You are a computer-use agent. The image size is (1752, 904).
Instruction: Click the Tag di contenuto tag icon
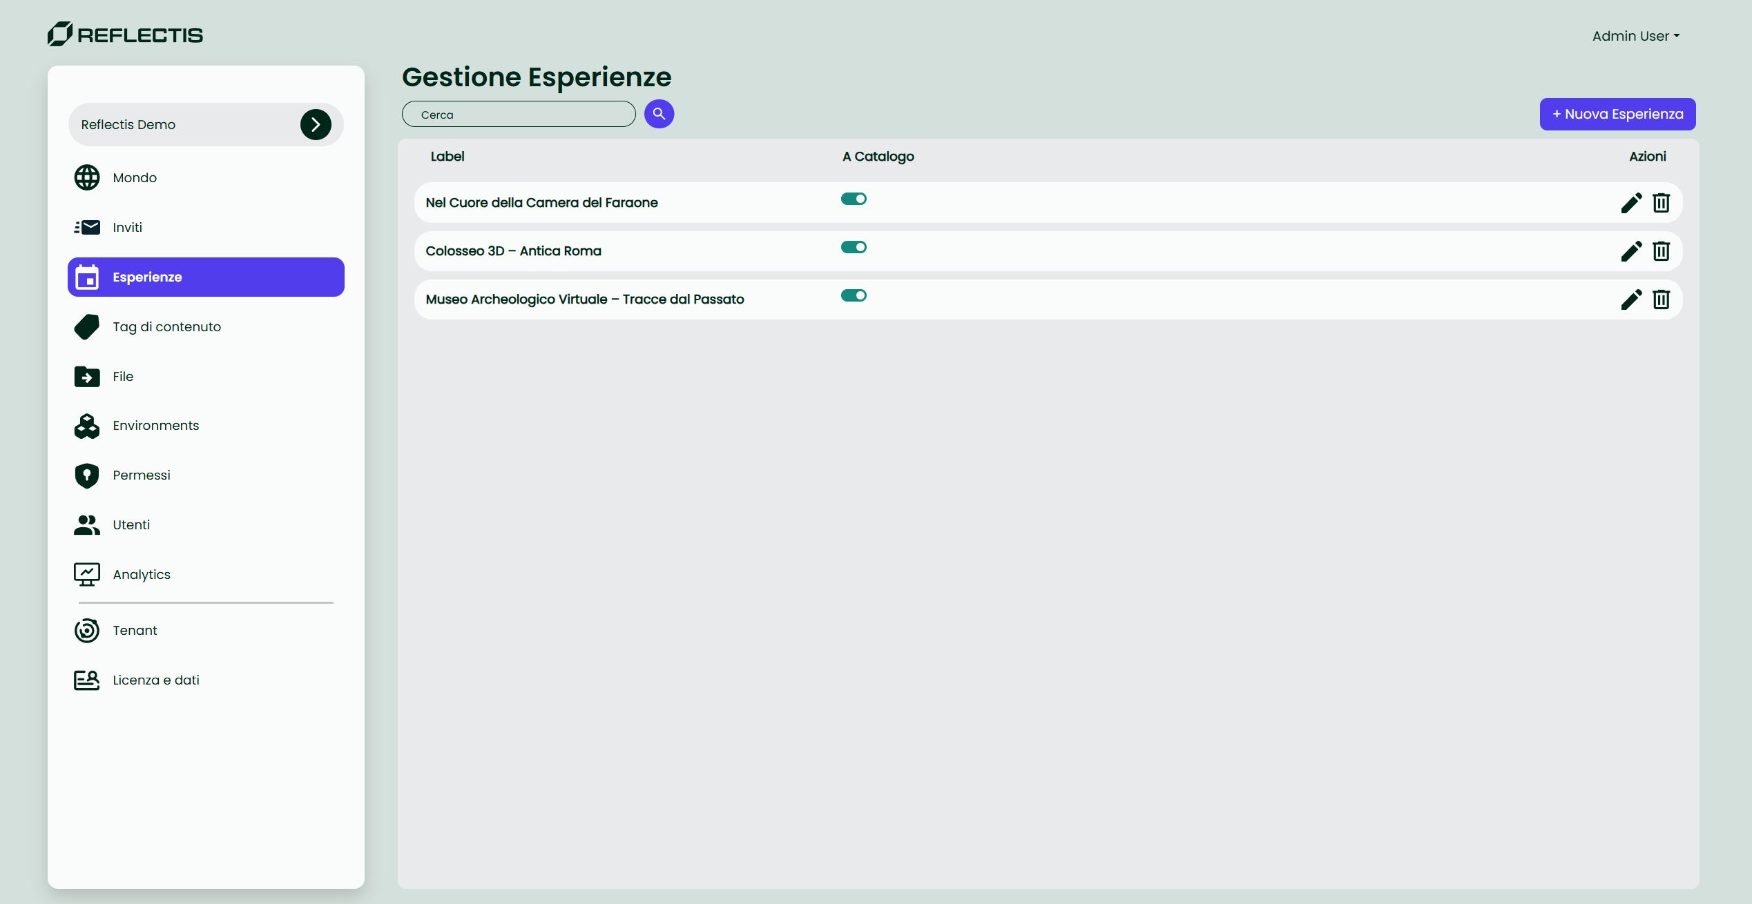point(87,326)
